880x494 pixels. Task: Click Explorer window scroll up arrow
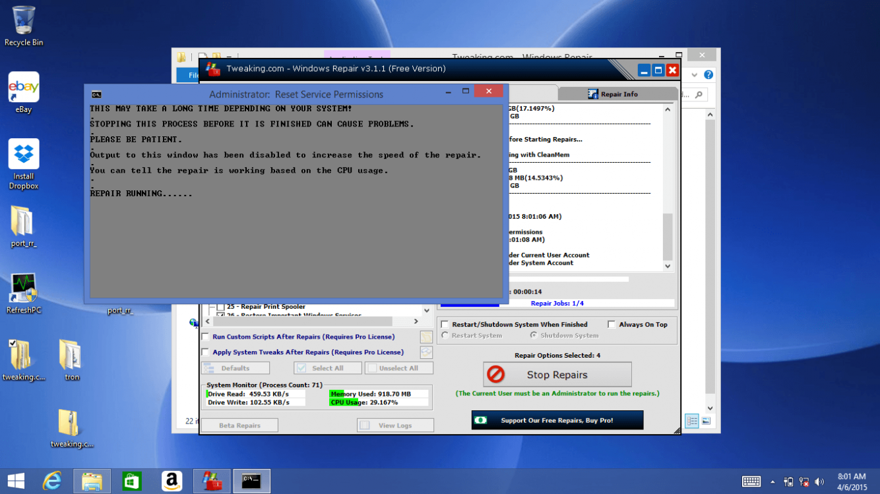click(x=710, y=115)
